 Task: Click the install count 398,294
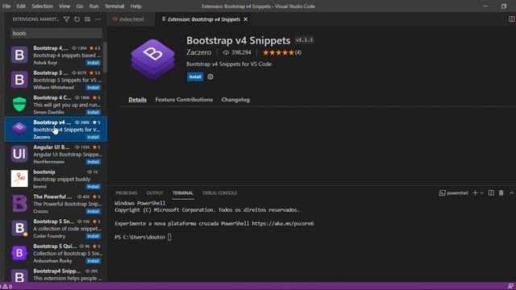[x=237, y=52]
